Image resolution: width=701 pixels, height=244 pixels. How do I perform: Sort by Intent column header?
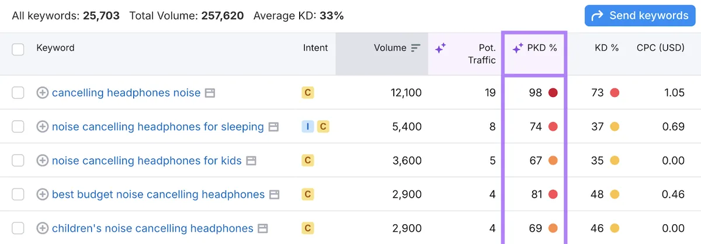click(315, 48)
